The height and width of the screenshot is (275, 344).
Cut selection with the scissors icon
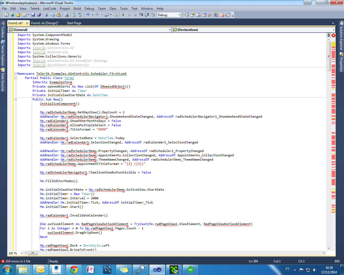46,15
